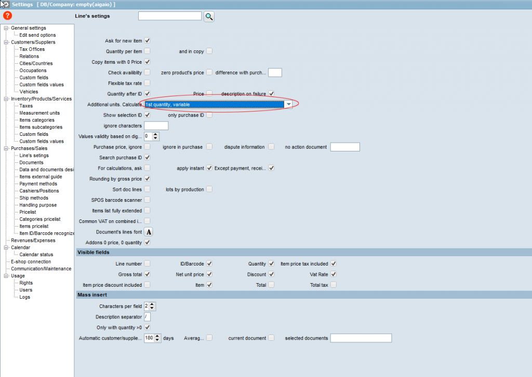532x377 pixels.
Task: Increase the Characters per field stepper
Action: [x=153, y=304]
